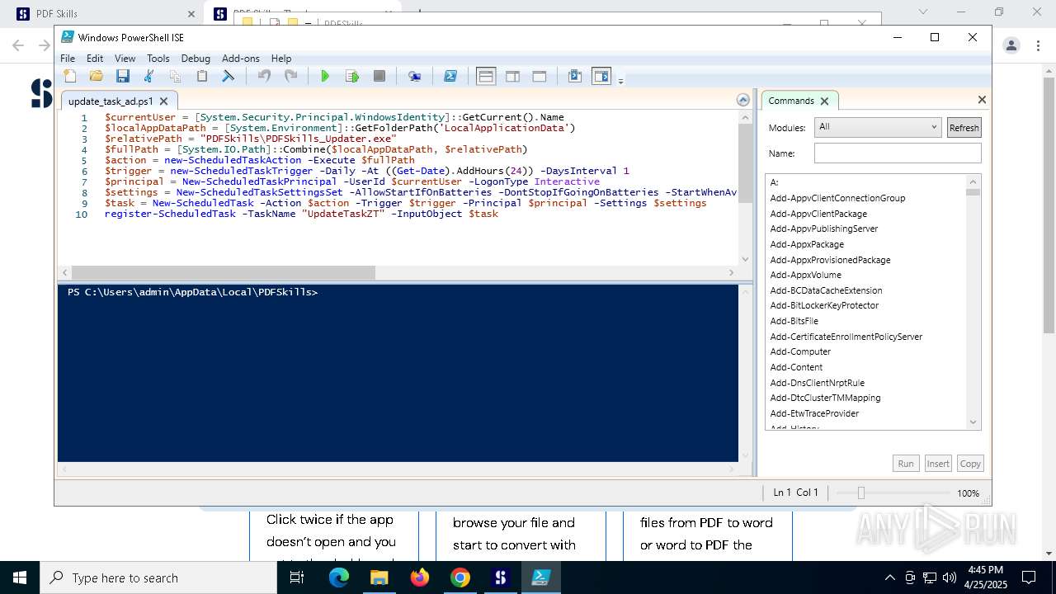Open the Modules dropdown showing All

point(878,127)
